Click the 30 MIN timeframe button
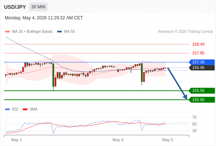This screenshot has width=216, height=146. point(38,7)
